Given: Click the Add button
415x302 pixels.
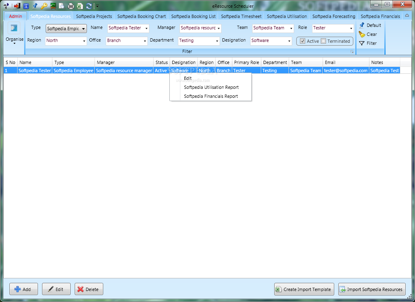Looking at the screenshot, I should pos(24,289).
